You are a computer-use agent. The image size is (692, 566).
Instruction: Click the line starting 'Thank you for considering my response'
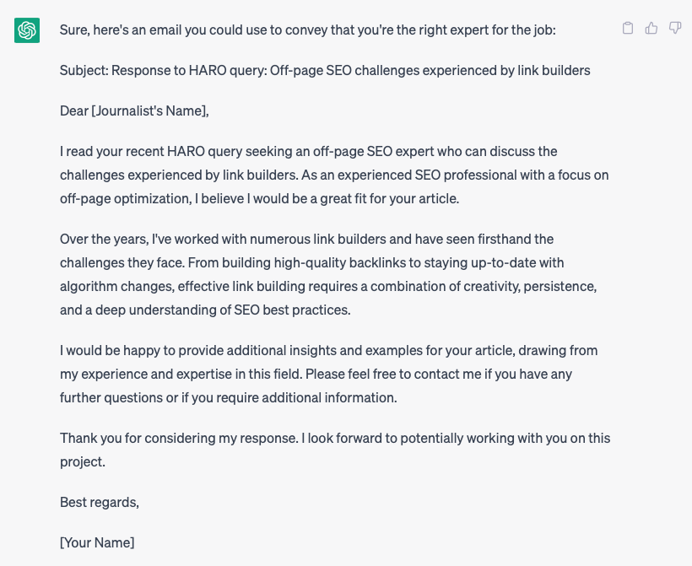click(335, 439)
